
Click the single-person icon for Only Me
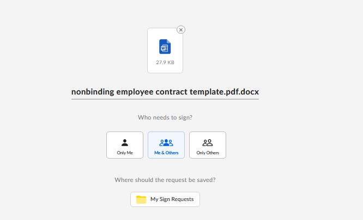[125, 143]
